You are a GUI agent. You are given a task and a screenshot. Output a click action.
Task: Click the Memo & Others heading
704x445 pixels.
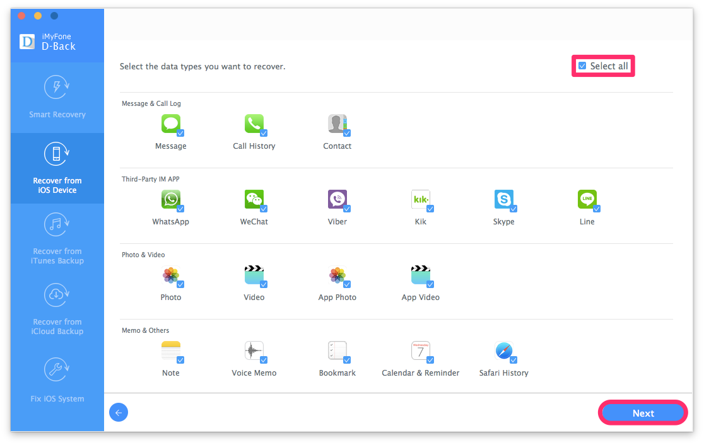146,331
